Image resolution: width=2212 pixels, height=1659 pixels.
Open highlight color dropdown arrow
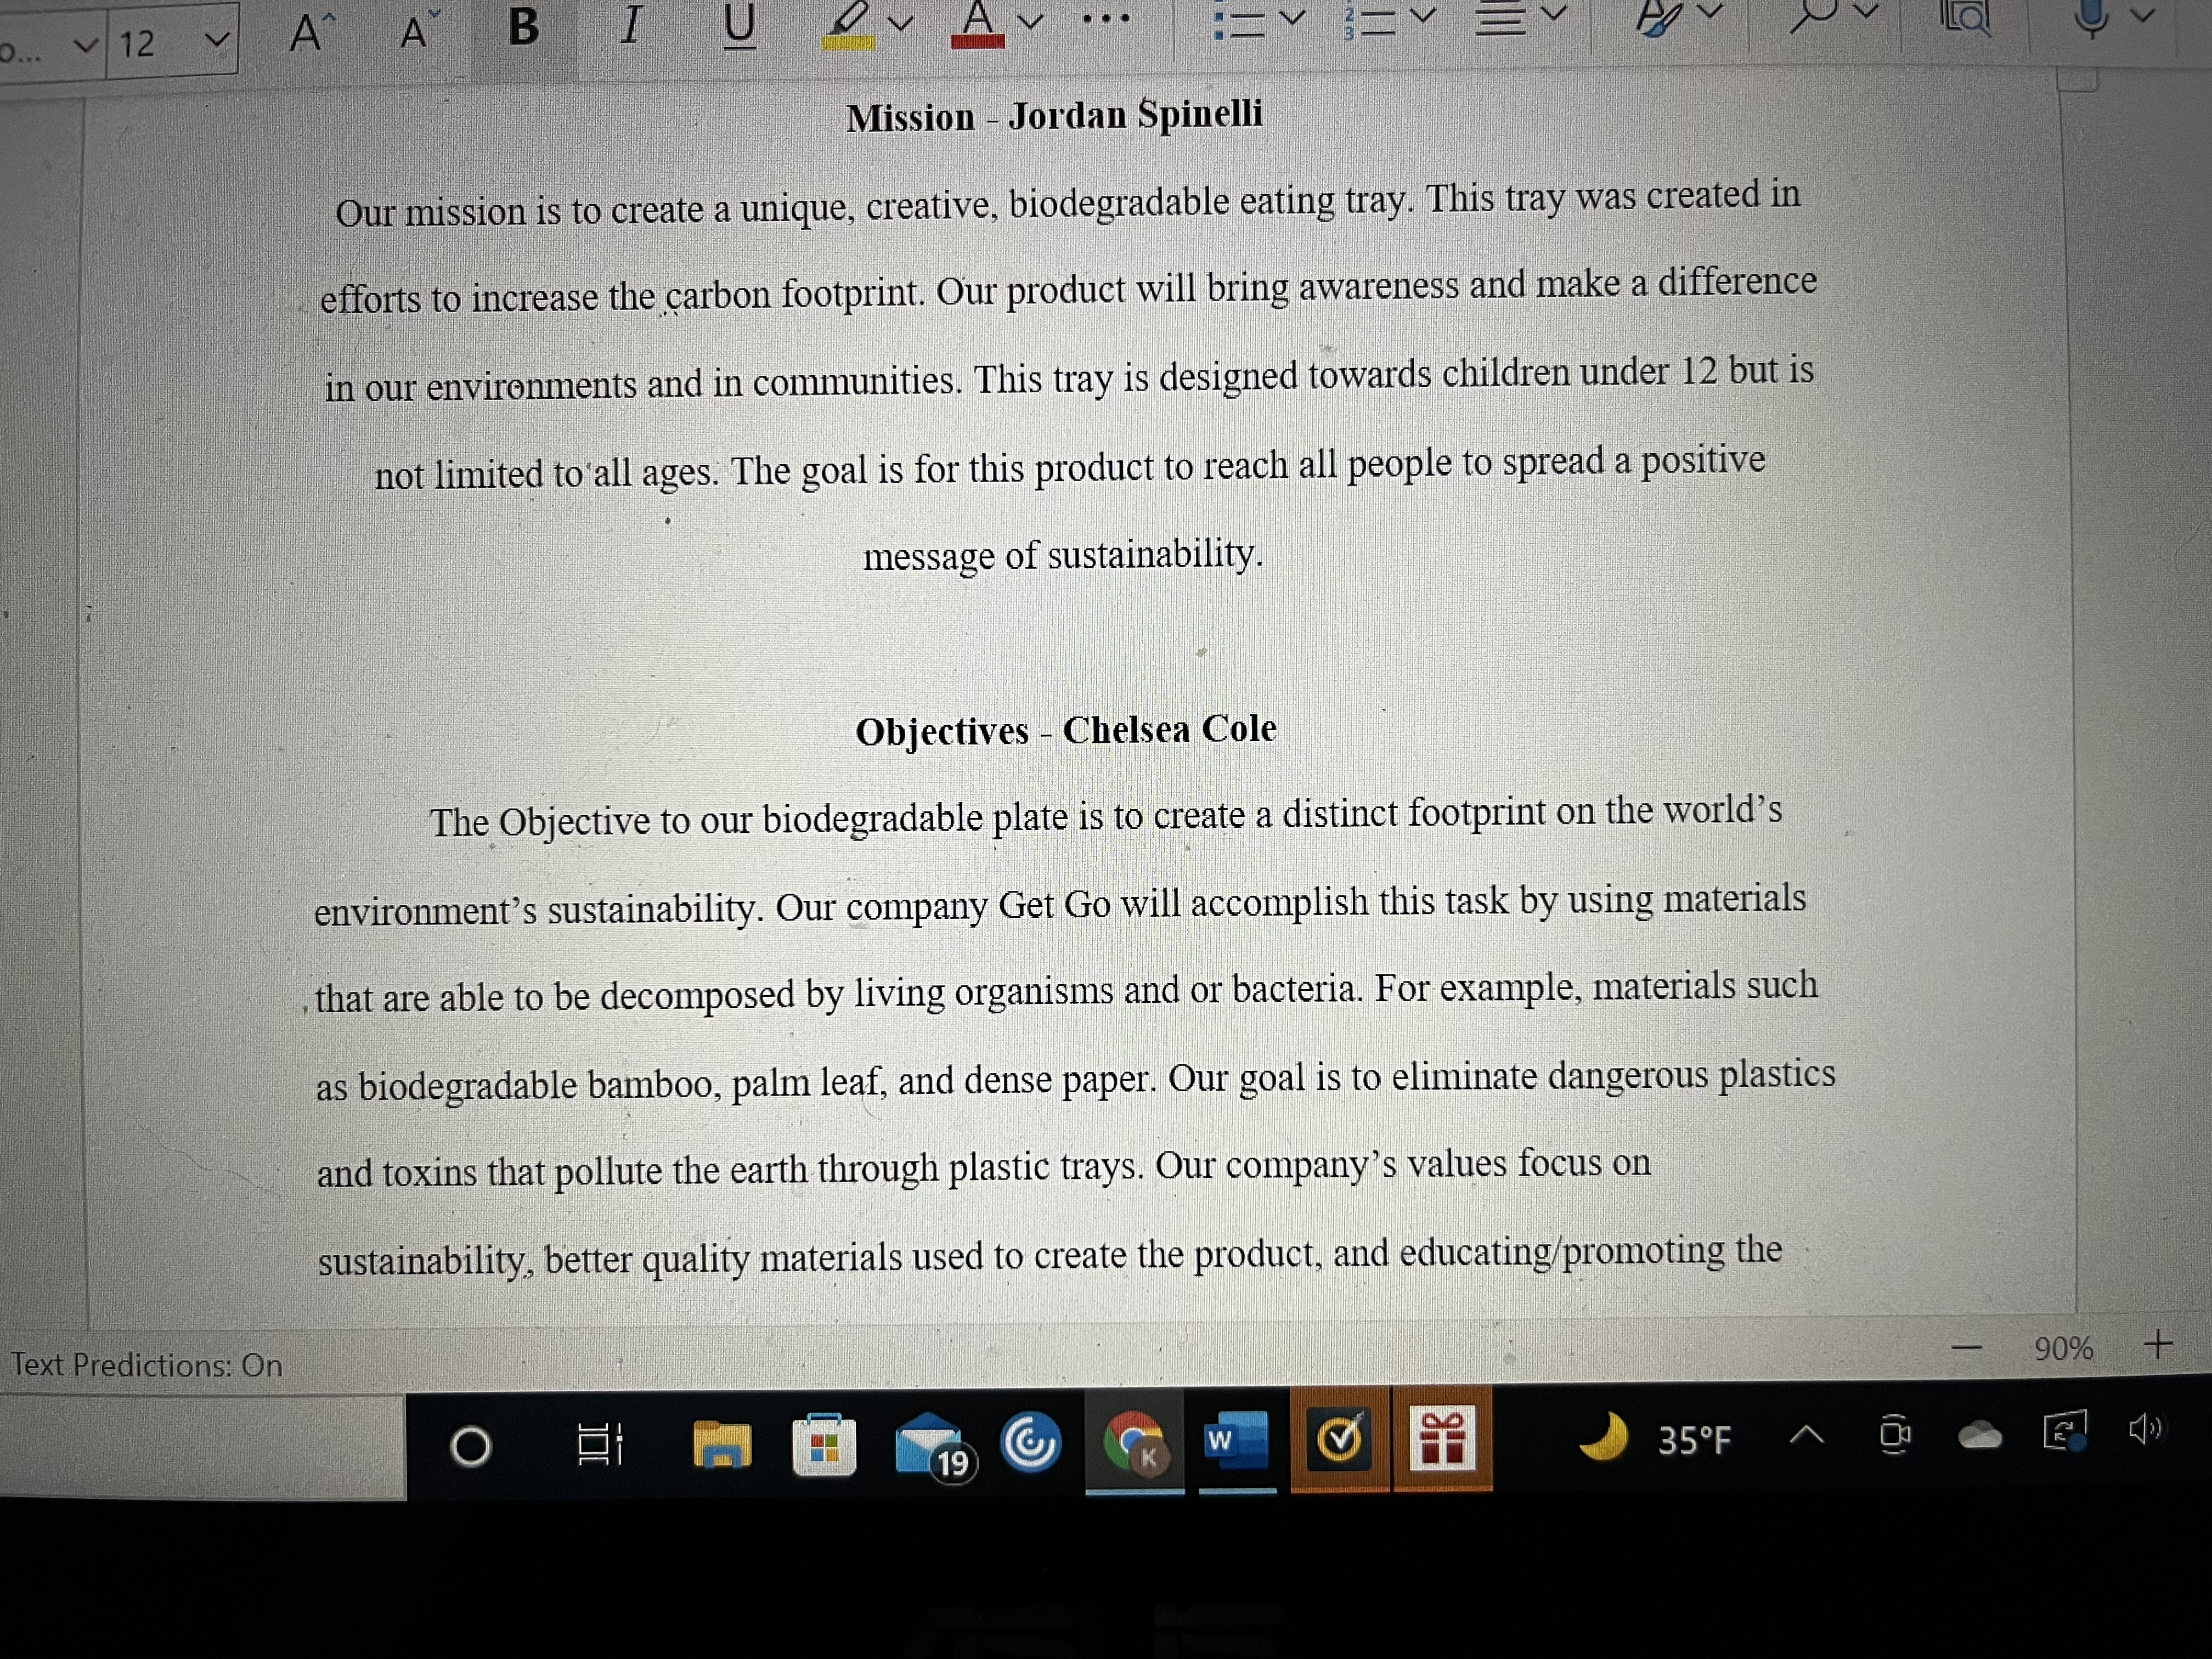[x=901, y=23]
